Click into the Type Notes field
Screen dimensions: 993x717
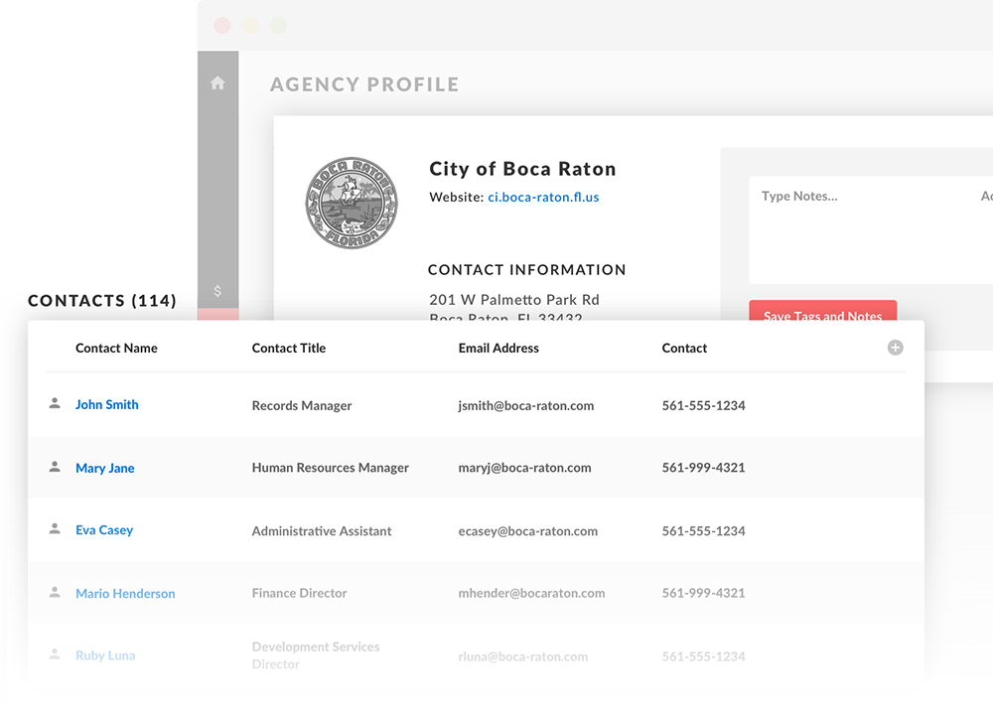click(x=871, y=230)
